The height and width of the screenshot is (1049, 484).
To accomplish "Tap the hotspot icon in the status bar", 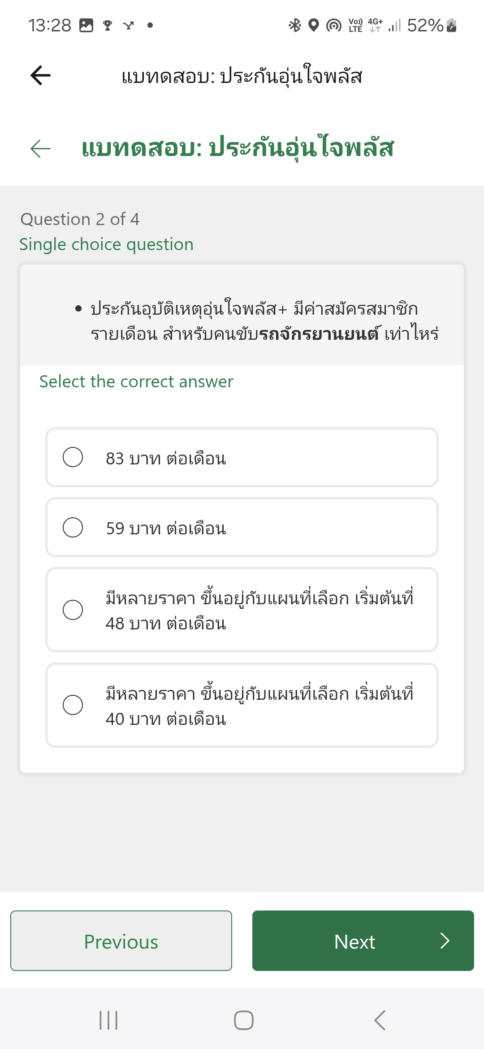I will pos(333,26).
